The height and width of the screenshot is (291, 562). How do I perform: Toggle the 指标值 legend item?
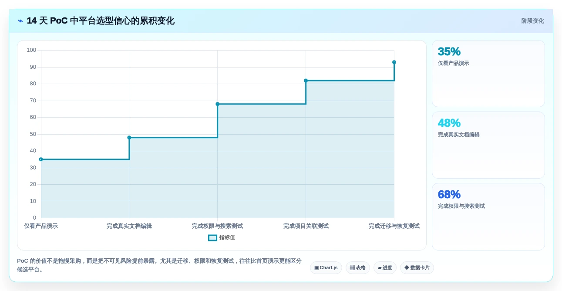pos(222,238)
